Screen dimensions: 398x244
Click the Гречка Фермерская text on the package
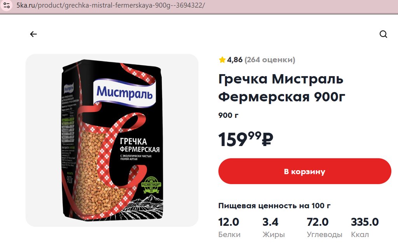(x=140, y=145)
